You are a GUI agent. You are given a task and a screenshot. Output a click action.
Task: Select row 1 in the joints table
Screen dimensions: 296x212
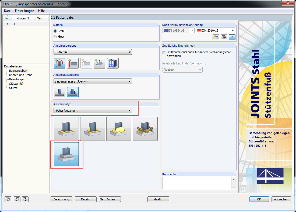(26, 24)
